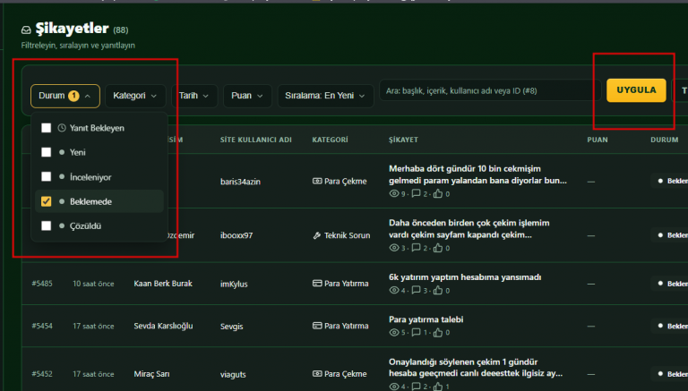Click username ibooxx97
This screenshot has width=688, height=391.
click(236, 235)
